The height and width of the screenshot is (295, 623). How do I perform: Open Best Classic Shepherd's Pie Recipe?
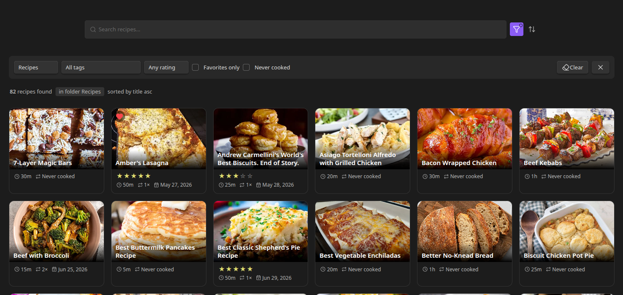coord(261,244)
